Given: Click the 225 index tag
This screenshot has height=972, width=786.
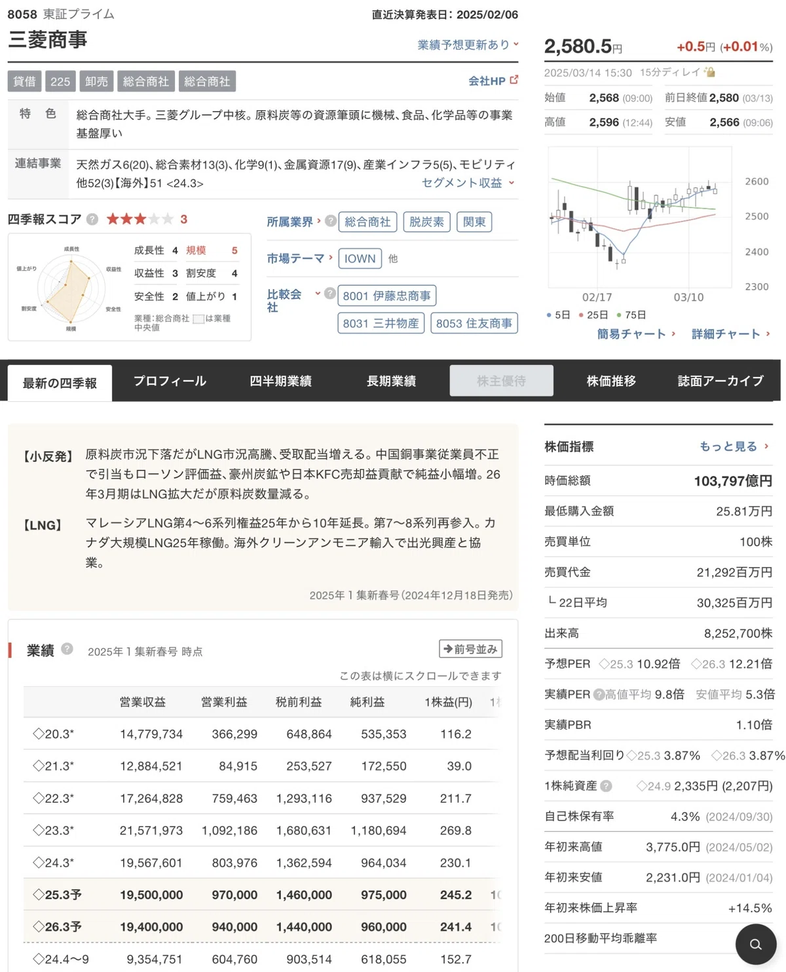Looking at the screenshot, I should (x=60, y=81).
